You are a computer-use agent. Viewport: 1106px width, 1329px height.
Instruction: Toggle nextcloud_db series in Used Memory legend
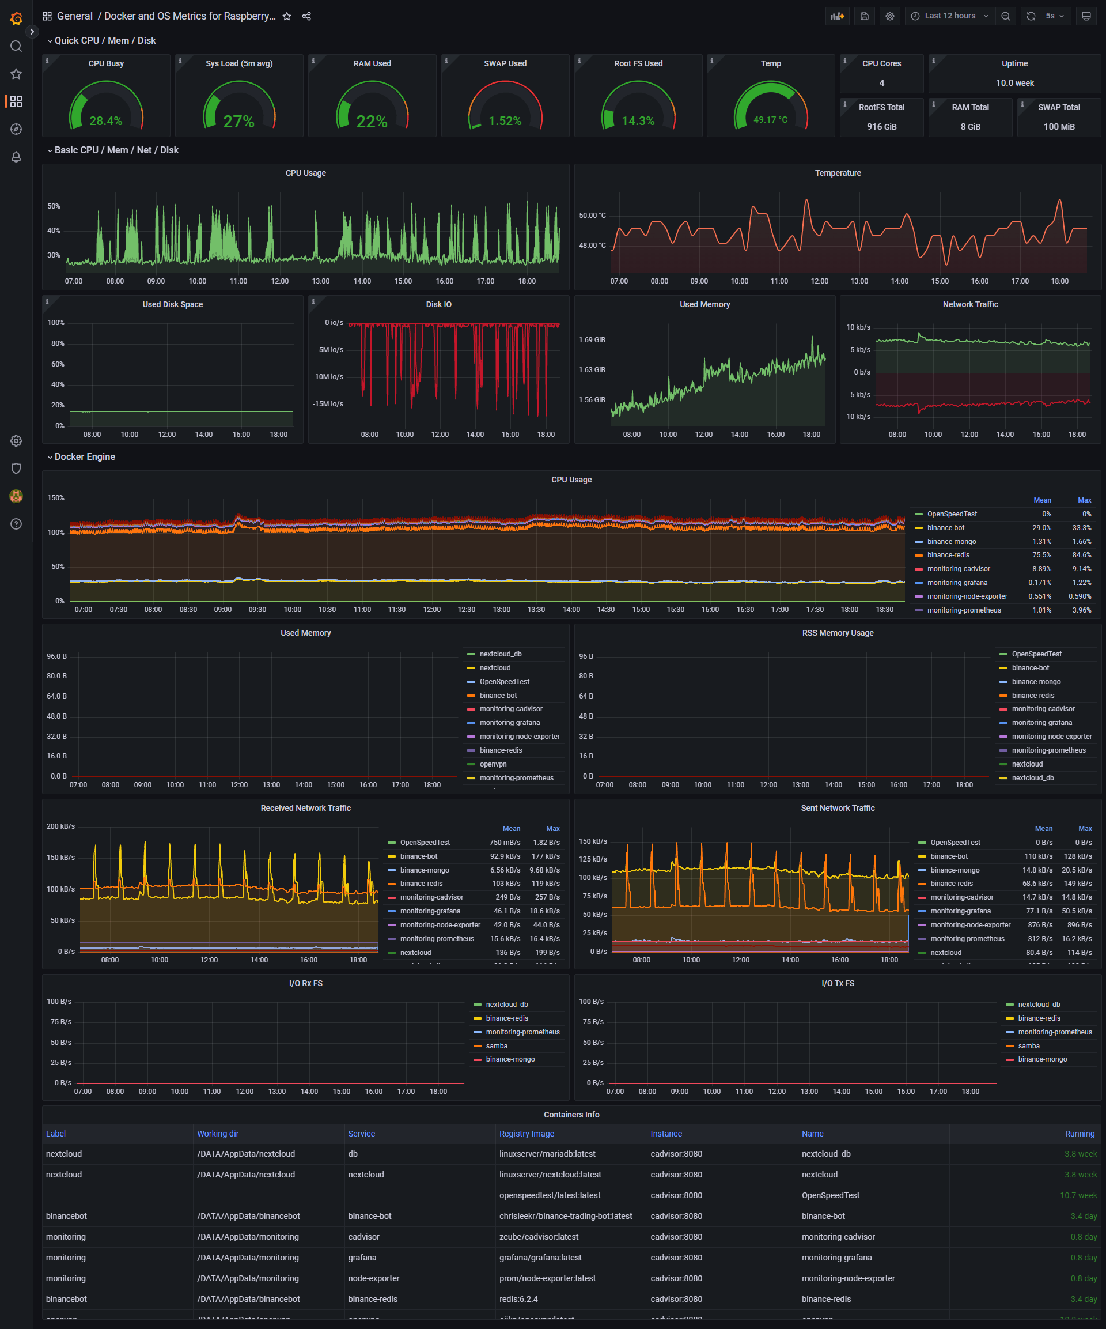pos(500,654)
